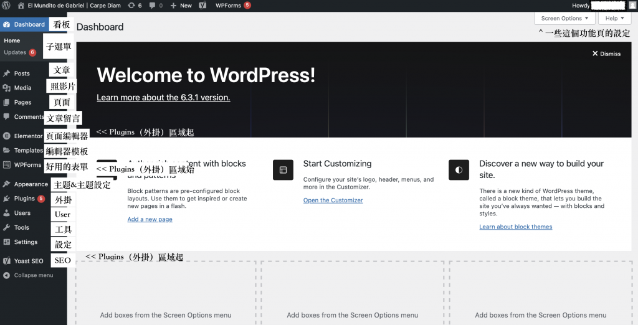
Task: Click 'Open the Customizer' link
Action: tap(333, 200)
